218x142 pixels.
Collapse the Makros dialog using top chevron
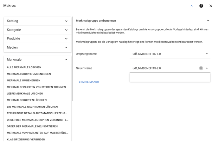192,6
